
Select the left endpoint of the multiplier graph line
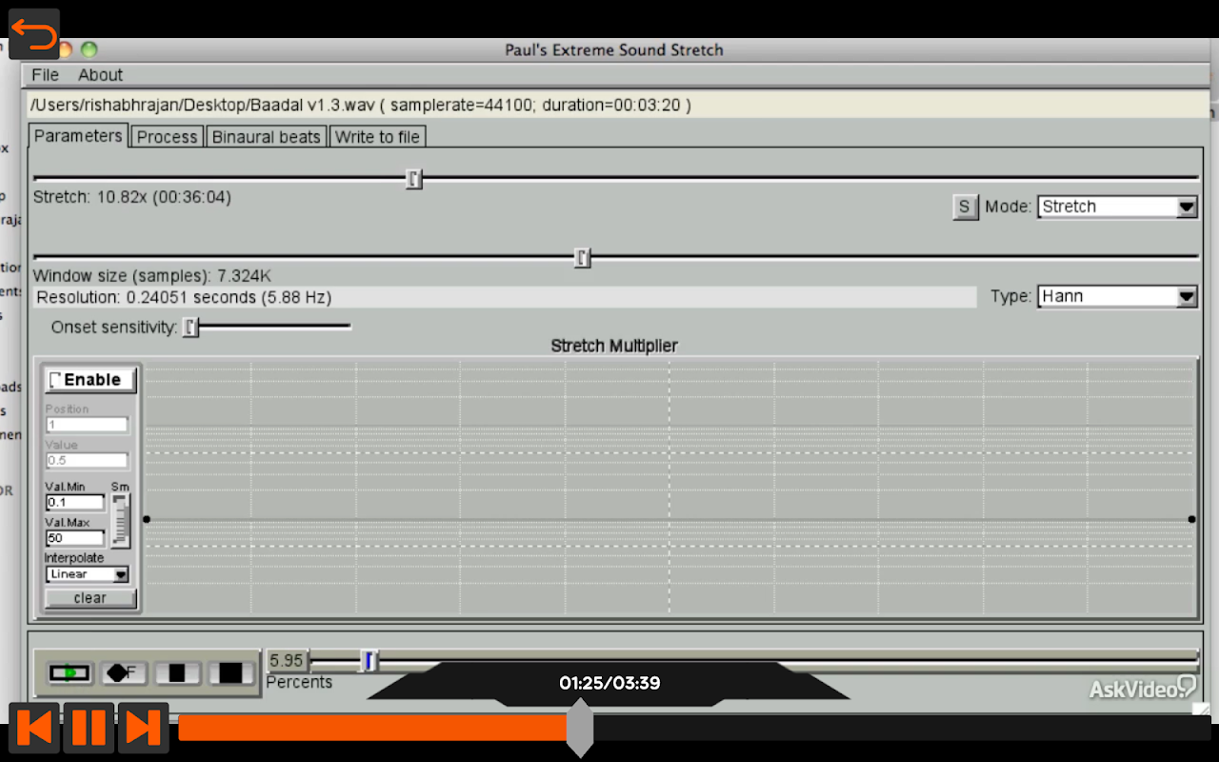(x=147, y=519)
